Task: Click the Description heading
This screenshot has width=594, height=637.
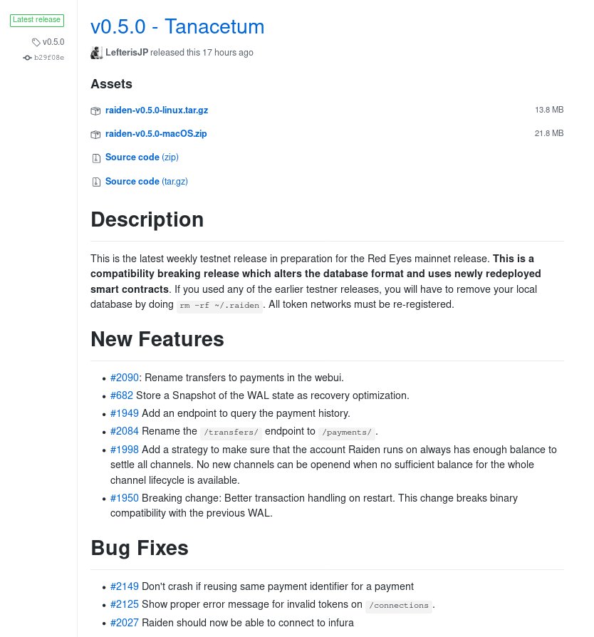Action: (x=147, y=219)
